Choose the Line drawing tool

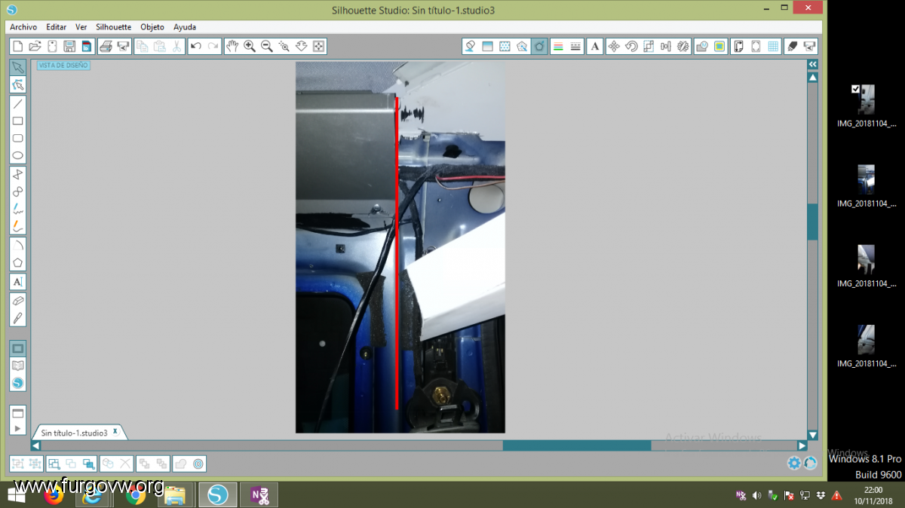pos(17,103)
